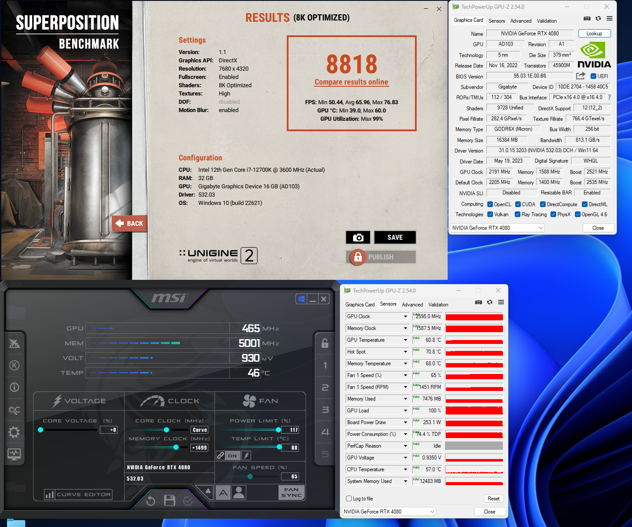Image resolution: width=632 pixels, height=527 pixels.
Task: Open user-defined fan control profile icon
Action: click(239, 493)
